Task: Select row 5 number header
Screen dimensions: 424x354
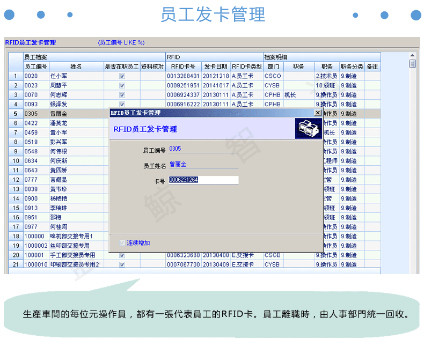Action: click(x=16, y=114)
